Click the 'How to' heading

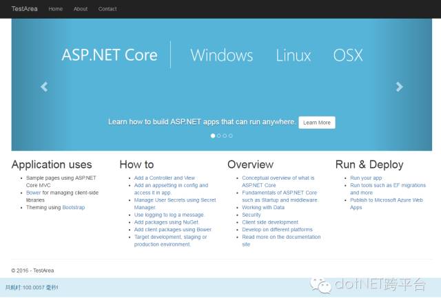click(136, 165)
